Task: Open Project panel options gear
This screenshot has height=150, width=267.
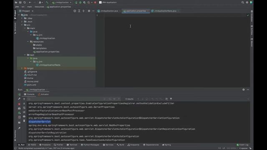Action: 89,11
